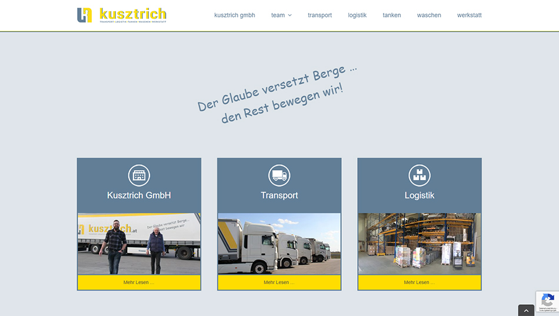Go to the werkstatt menu item
Screen dimensions: 559x316
point(469,15)
